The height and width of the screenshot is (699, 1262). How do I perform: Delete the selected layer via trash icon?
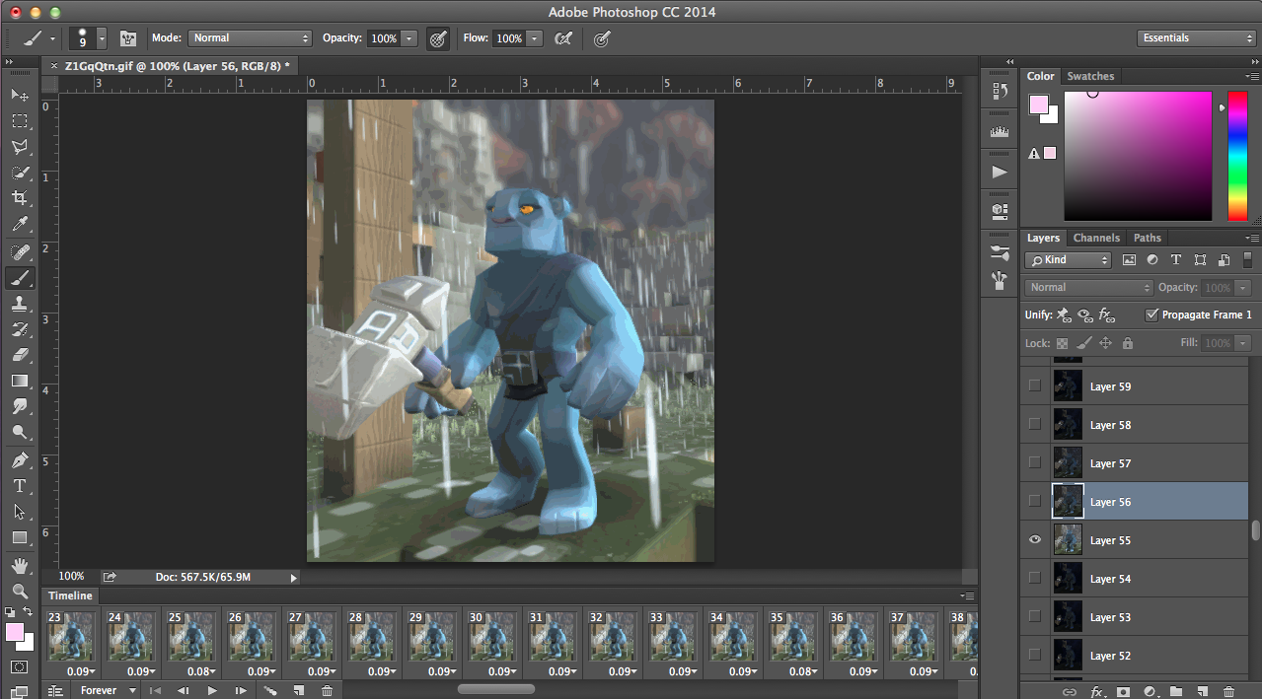click(x=1228, y=692)
